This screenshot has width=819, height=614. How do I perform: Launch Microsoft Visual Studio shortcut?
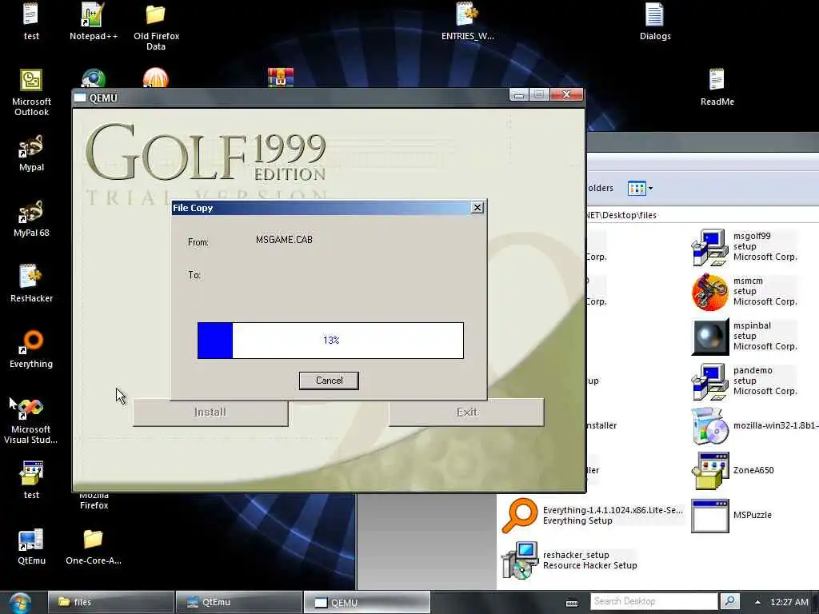point(31,421)
